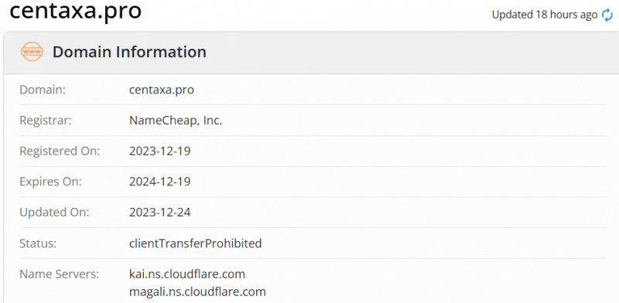Image resolution: width=619 pixels, height=303 pixels.
Task: Select the 2024-12-19 expiry date
Action: pyautogui.click(x=160, y=182)
